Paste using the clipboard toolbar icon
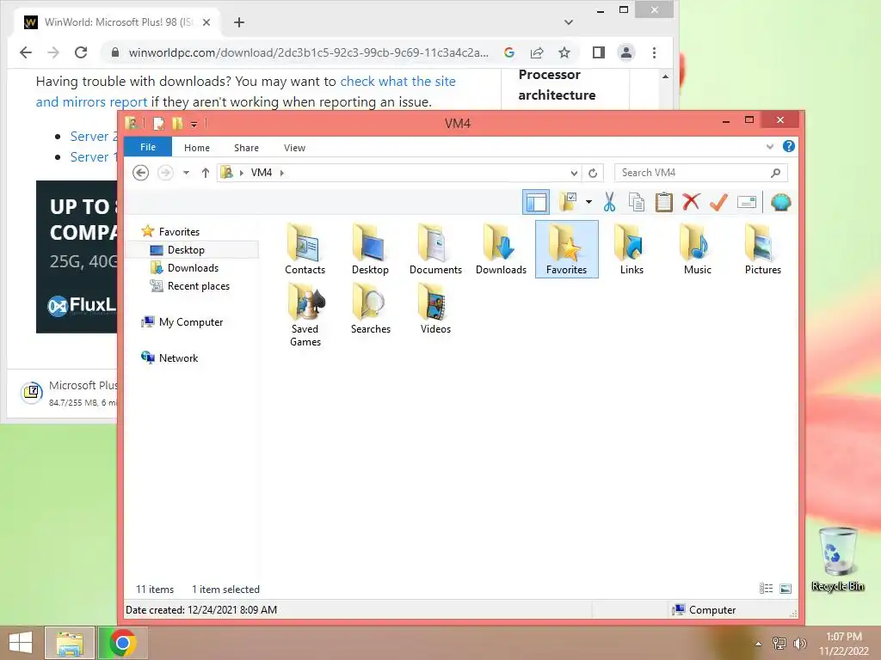The width and height of the screenshot is (881, 660). [663, 202]
